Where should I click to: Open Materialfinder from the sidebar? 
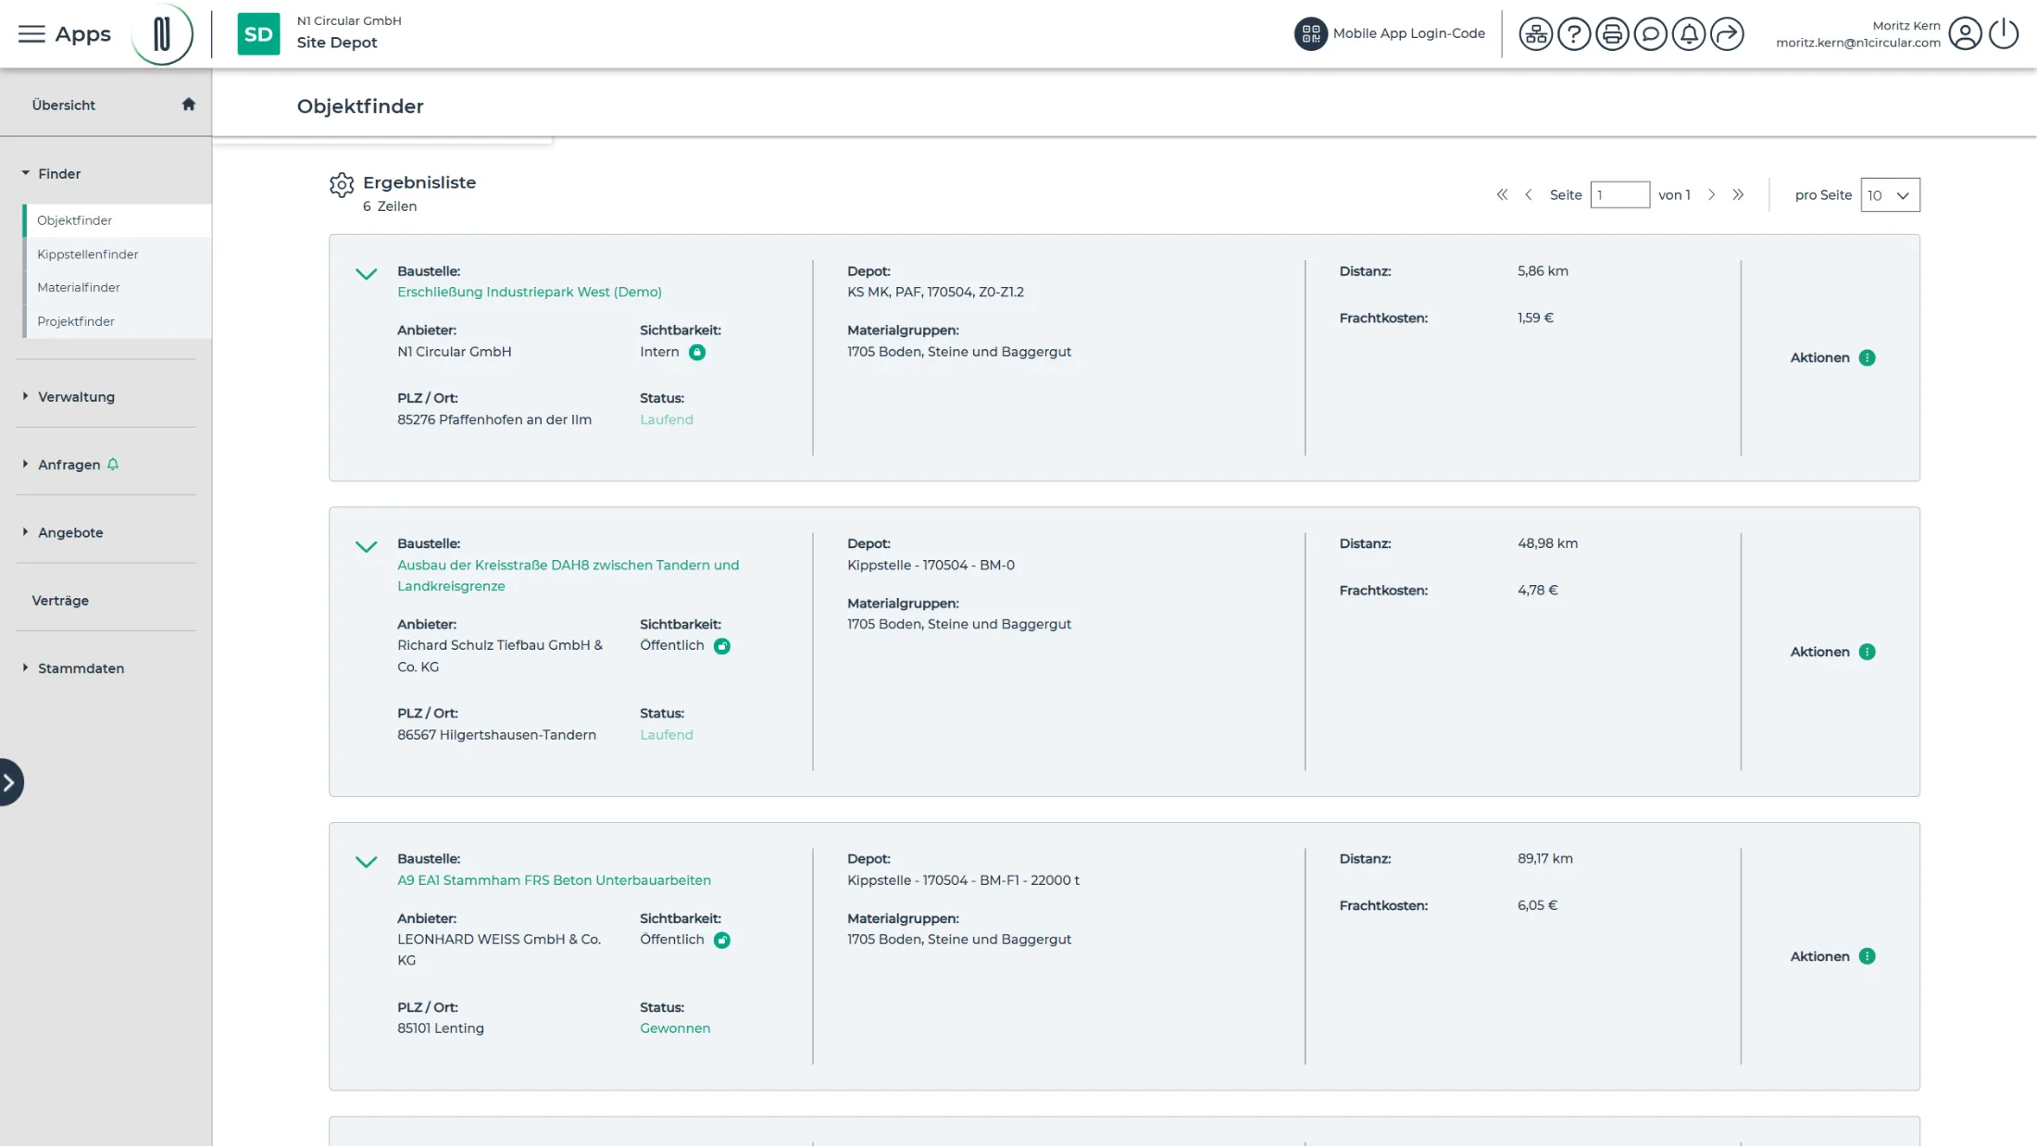[x=117, y=288]
